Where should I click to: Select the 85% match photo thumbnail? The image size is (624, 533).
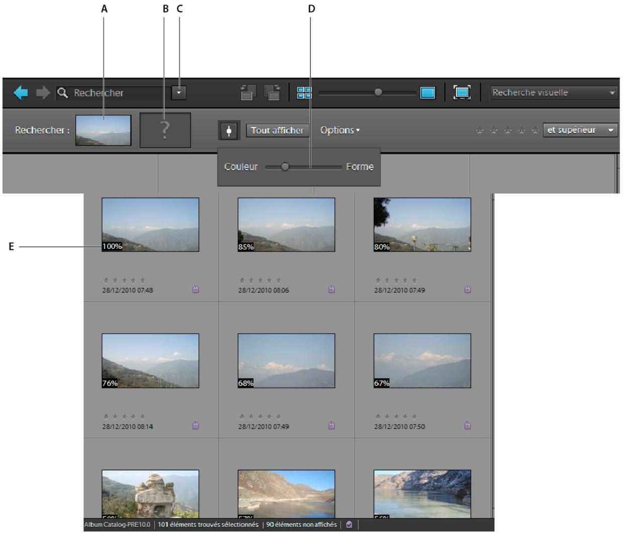coord(286,224)
